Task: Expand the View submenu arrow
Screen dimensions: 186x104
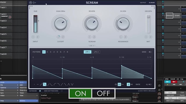Action: tap(37, 95)
